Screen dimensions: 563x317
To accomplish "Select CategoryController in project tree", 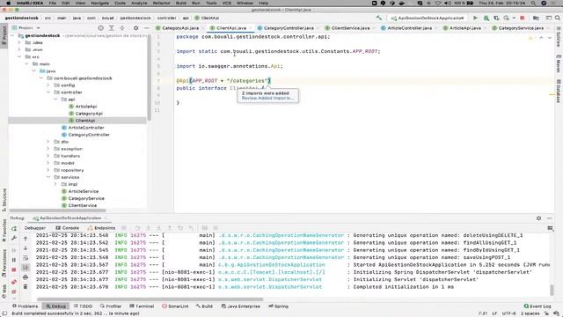I will [89, 135].
